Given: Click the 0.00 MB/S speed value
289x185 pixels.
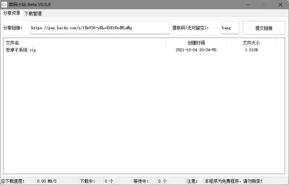Looking at the screenshot, I should (x=47, y=181).
